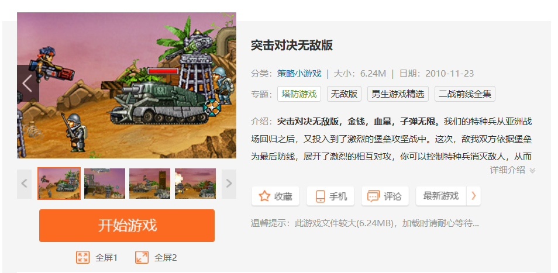Click the 最新游戏 button
The height and width of the screenshot is (273, 558).
[x=441, y=196]
